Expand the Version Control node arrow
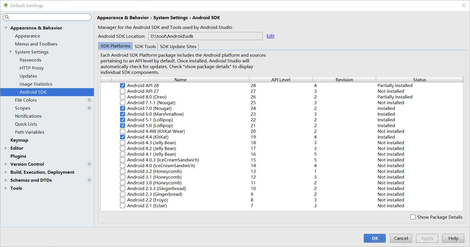 [6, 164]
